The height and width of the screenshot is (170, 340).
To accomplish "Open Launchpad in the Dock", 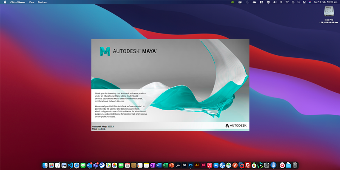I will click(x=51, y=165).
